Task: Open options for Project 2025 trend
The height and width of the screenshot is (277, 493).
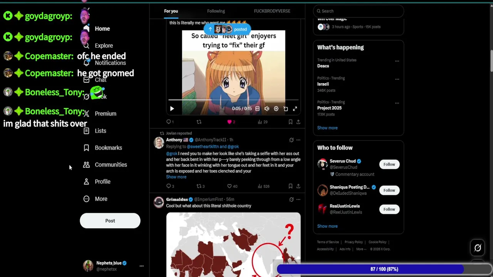Action: click(397, 103)
